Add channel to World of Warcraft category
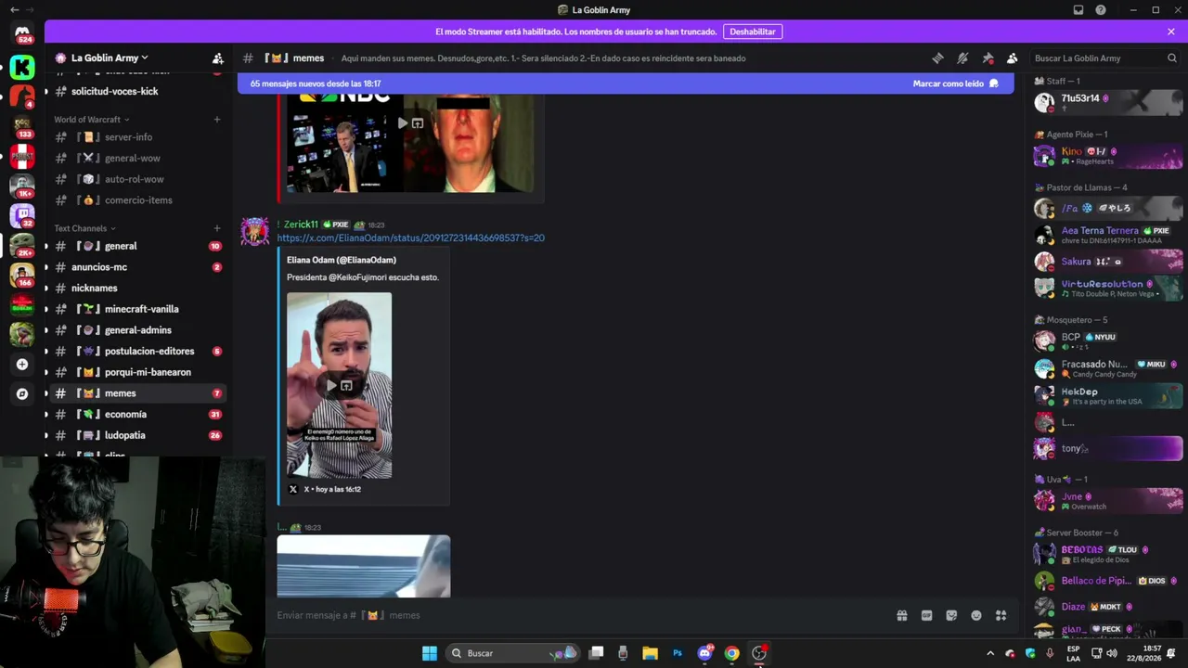1188x668 pixels. click(x=217, y=120)
